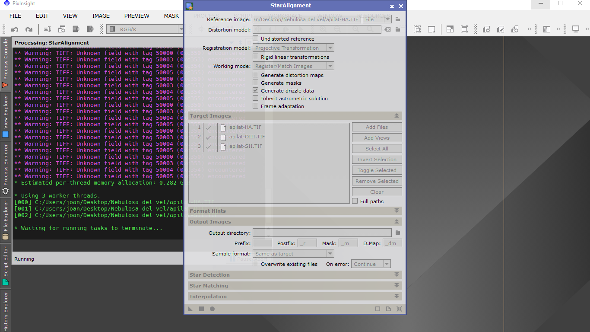Screen dimensions: 590x332
Task: Enable the Undistorted reference checkbox
Action: pos(256,39)
